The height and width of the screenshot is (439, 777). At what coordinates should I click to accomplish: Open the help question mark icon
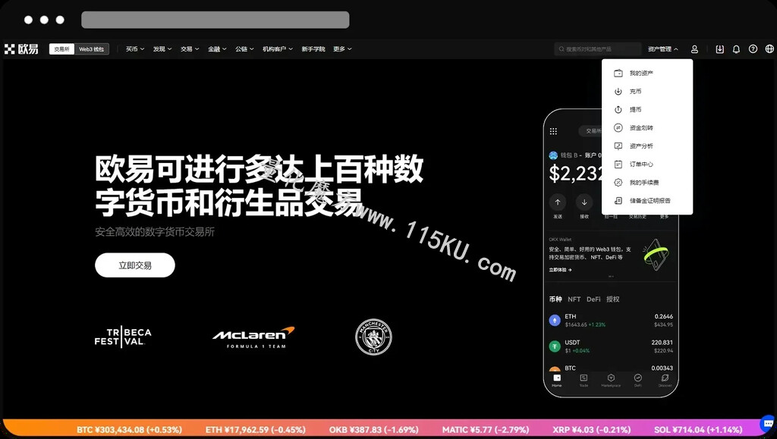pos(753,49)
